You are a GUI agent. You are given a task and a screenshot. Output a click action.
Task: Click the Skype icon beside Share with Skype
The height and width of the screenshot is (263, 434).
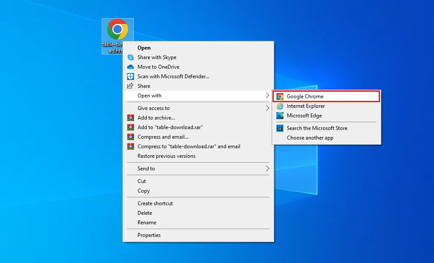(x=131, y=57)
